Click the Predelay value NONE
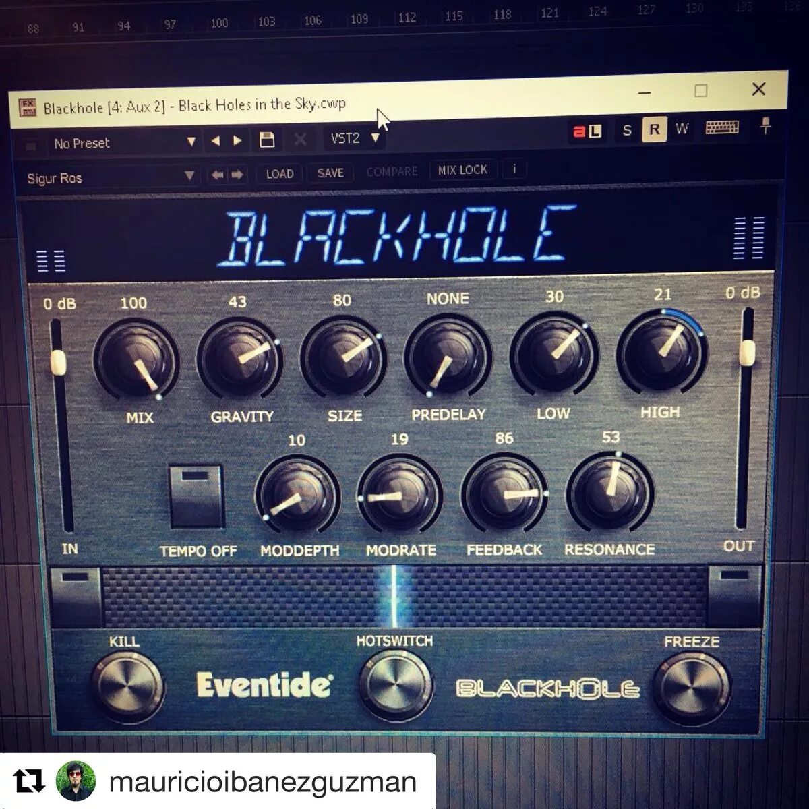The image size is (809, 809). pyautogui.click(x=448, y=298)
